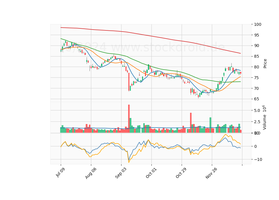Click the tall green volume bar before Nov 26

(210, 125)
